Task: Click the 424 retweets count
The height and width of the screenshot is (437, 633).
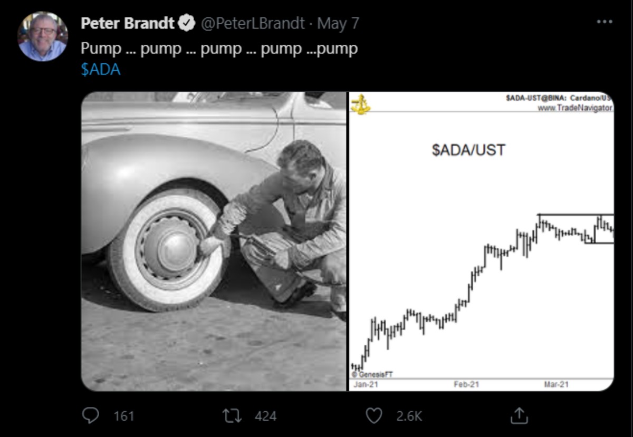Action: (265, 416)
